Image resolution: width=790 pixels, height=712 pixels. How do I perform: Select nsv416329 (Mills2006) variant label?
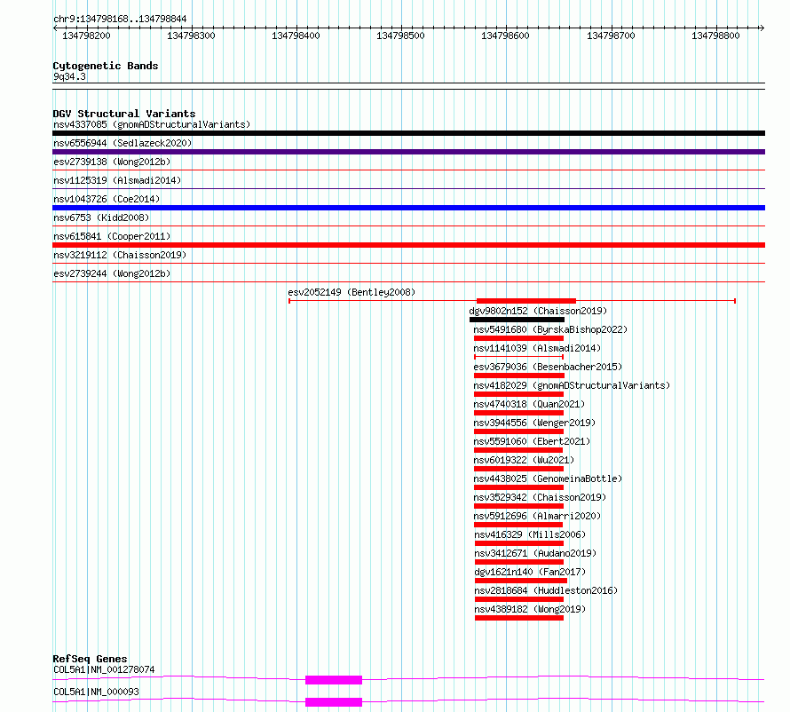(x=530, y=534)
